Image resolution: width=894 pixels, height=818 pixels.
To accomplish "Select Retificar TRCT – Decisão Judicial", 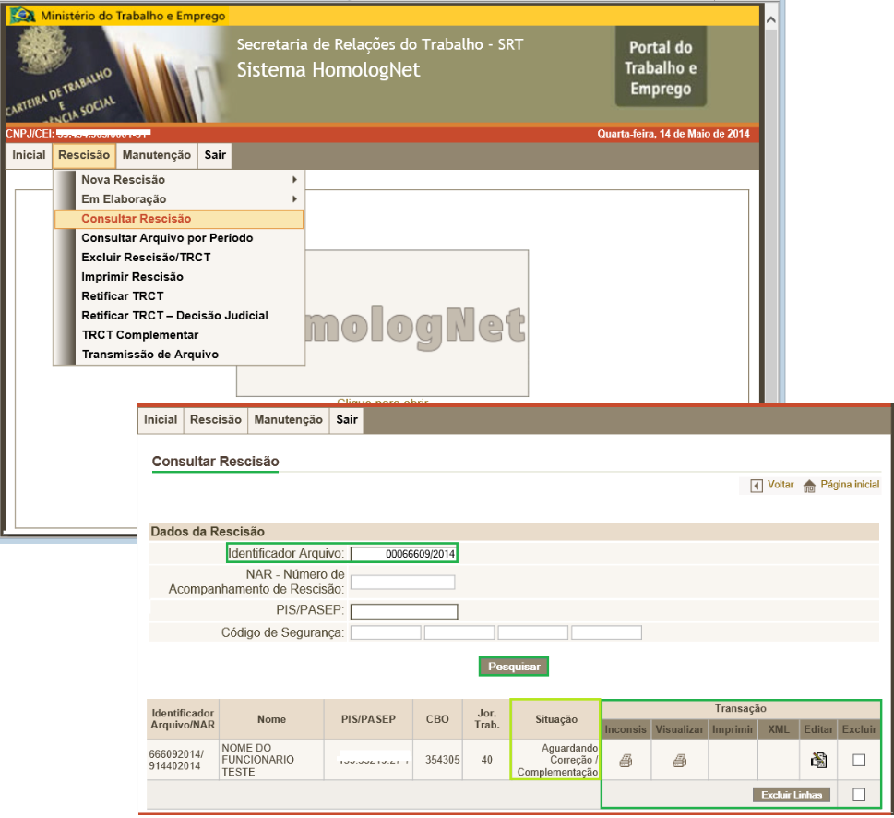I will coord(174,316).
